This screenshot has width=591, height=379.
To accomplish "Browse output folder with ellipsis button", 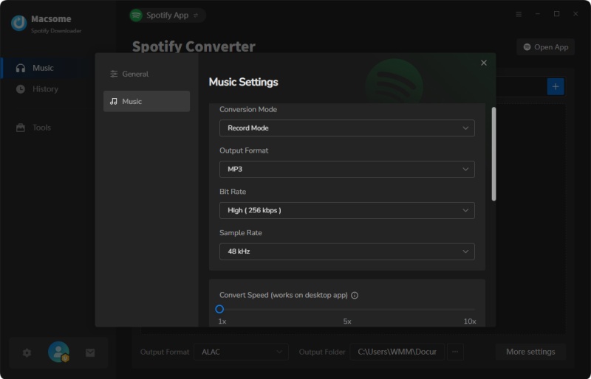I will click(x=455, y=352).
